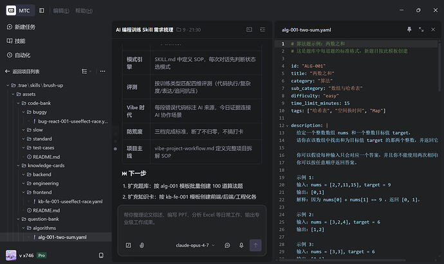The width and height of the screenshot is (444, 264).
Task: Click the new chat bubble icon in input bar
Action: (x=227, y=245)
